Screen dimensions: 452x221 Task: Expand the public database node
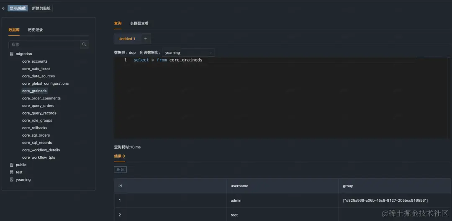21,165
